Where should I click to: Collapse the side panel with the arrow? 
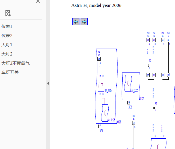click(x=48, y=83)
